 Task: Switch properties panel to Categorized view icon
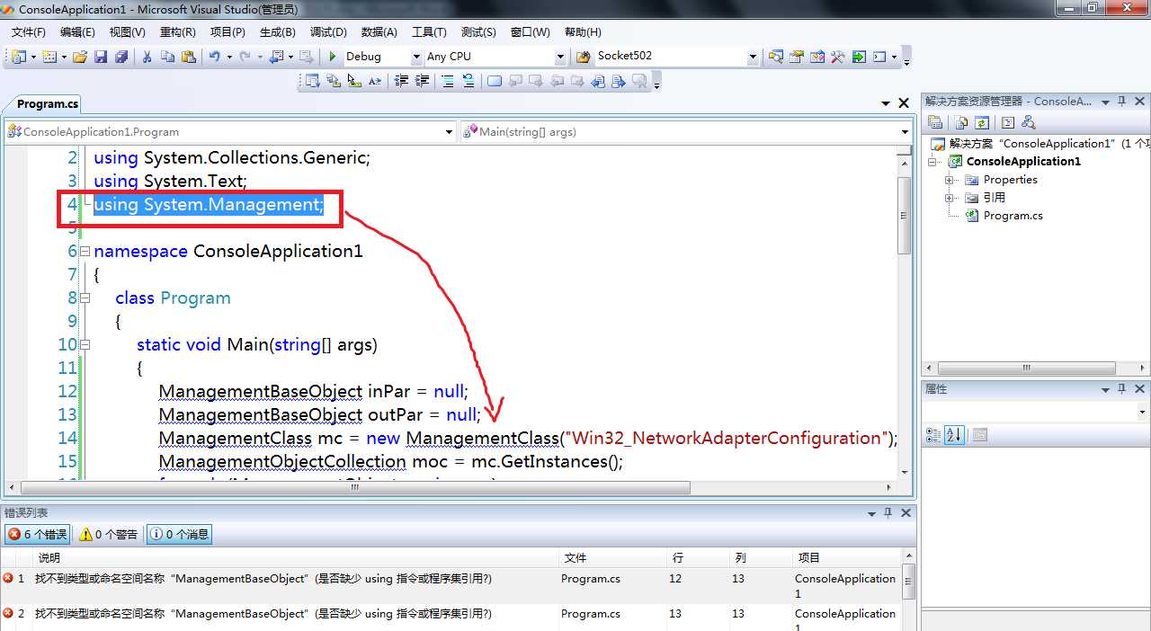point(933,435)
